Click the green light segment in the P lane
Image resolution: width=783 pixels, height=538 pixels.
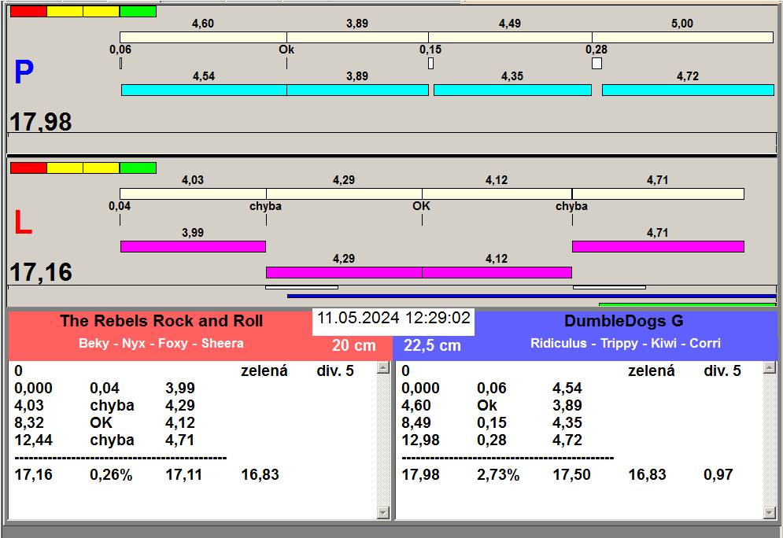[x=138, y=12]
